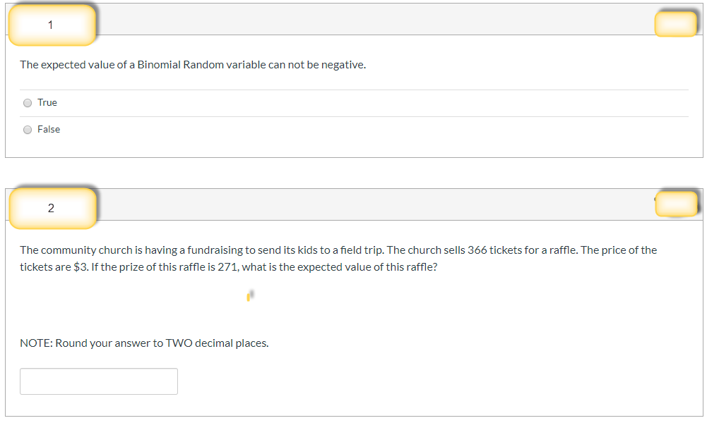Collapse question 2 using its header
The height and width of the screenshot is (442, 707).
pos(353,202)
